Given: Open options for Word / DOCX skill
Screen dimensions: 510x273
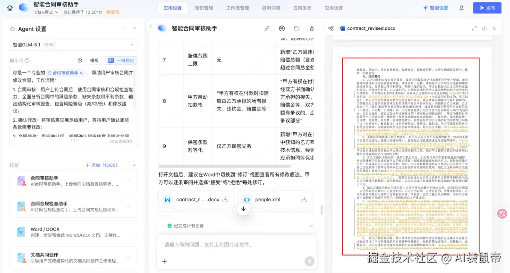Looking at the screenshot, I should [x=129, y=232].
